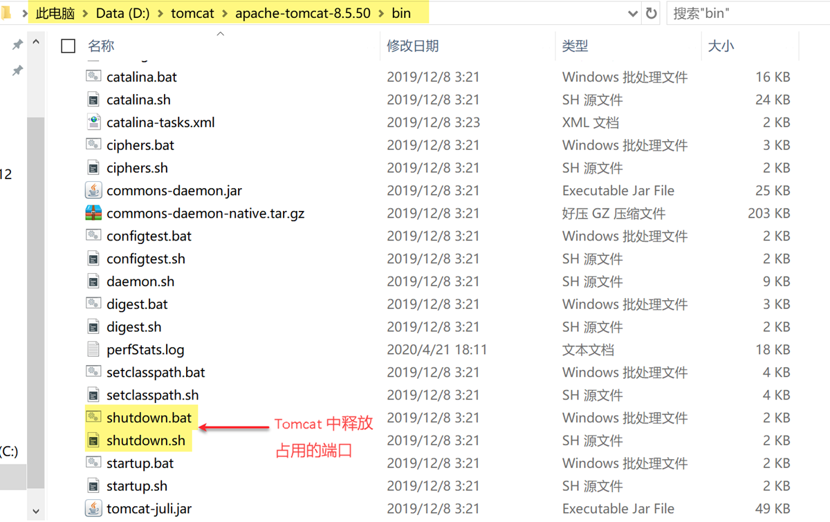The height and width of the screenshot is (522, 830).
Task: Click the 49 KB size cell
Action: point(773,509)
